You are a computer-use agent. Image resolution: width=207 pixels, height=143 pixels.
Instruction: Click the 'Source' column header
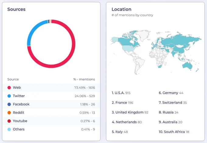[x=13, y=79]
